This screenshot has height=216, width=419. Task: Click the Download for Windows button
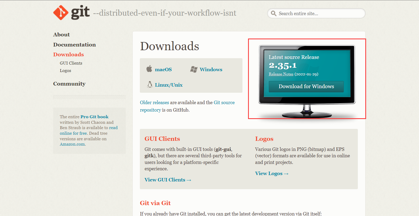(306, 86)
